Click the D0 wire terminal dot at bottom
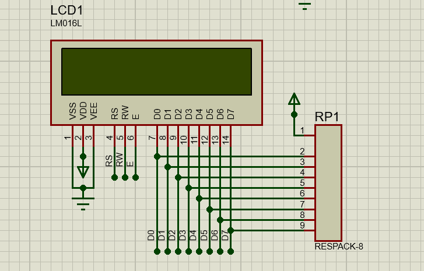Screen dimensions: 424x271 [x=157, y=251]
